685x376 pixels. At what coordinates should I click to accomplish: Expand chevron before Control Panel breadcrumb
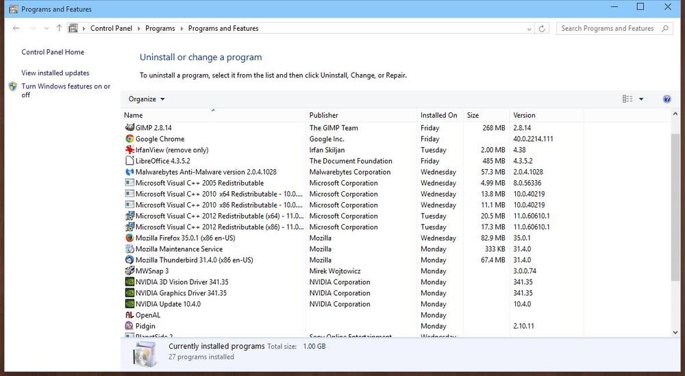(84, 28)
